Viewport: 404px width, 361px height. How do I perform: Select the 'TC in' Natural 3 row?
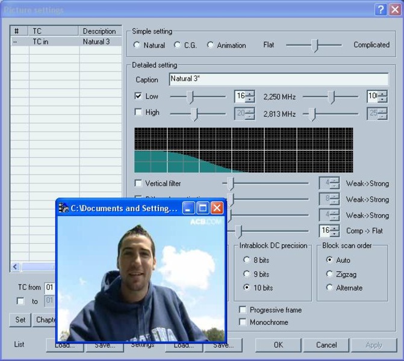66,42
